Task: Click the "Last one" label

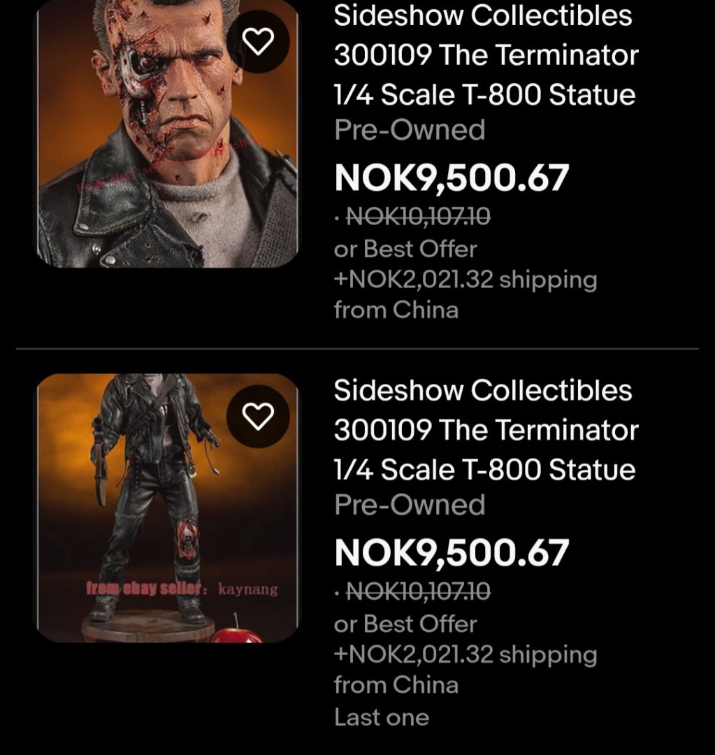Action: 382,717
